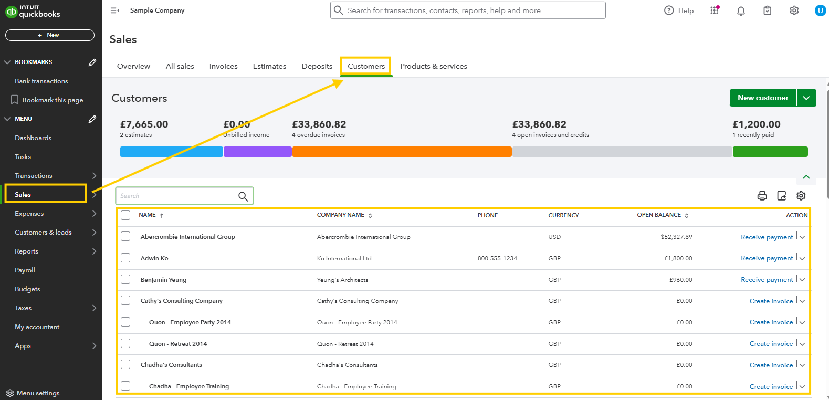
Task: Click the New customer button
Action: click(763, 98)
